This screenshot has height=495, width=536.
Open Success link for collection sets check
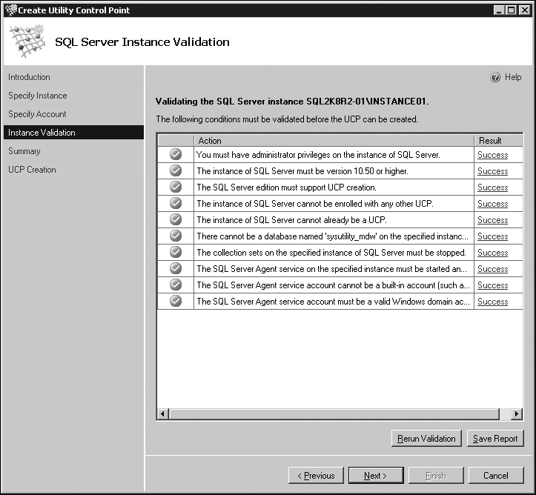coord(492,253)
